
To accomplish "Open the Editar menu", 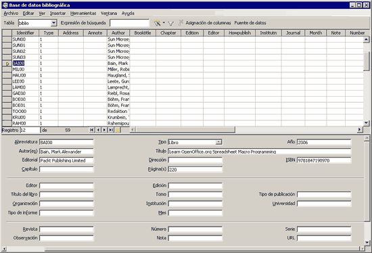I will point(28,14).
